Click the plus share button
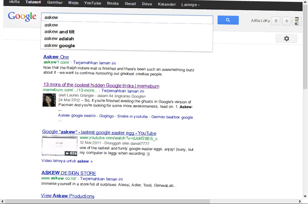The height and width of the screenshot is (204, 308). tap(287, 21)
